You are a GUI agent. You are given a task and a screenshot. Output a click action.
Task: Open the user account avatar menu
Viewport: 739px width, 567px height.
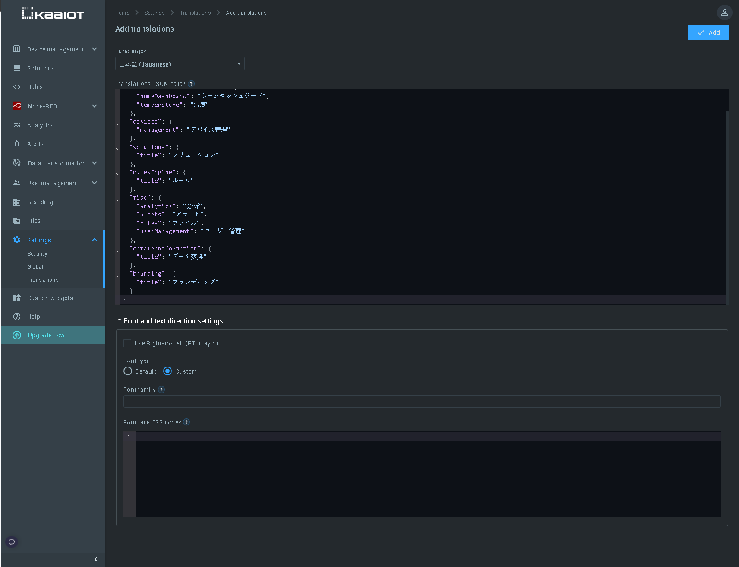click(724, 13)
